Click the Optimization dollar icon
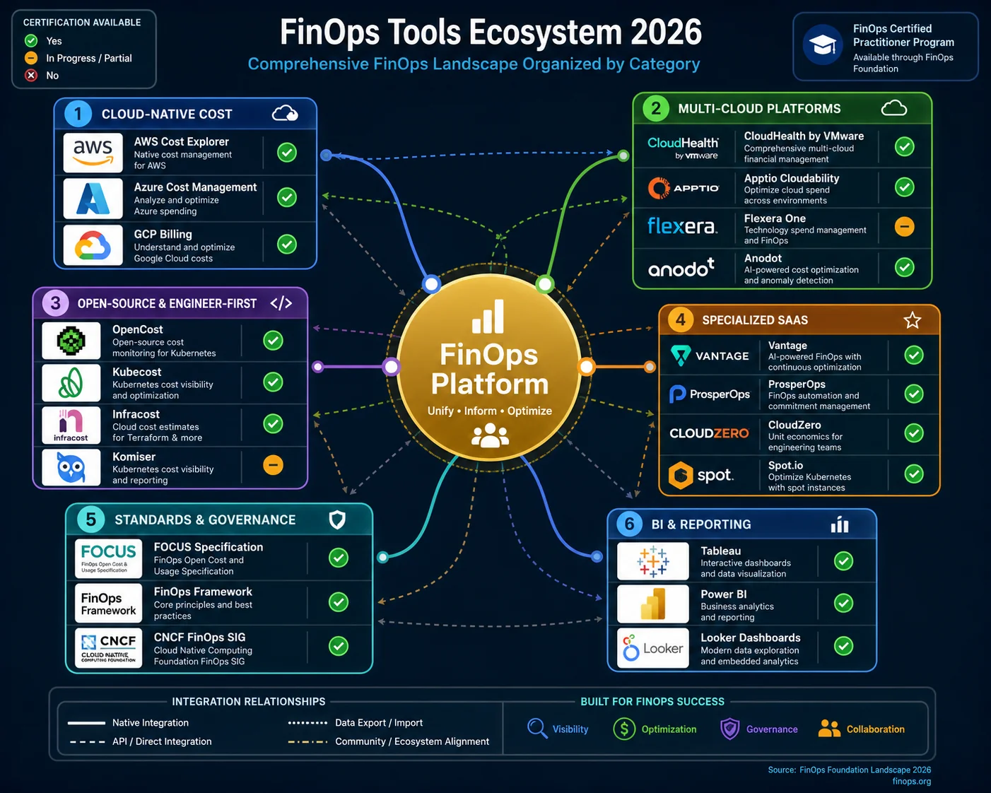 (624, 729)
